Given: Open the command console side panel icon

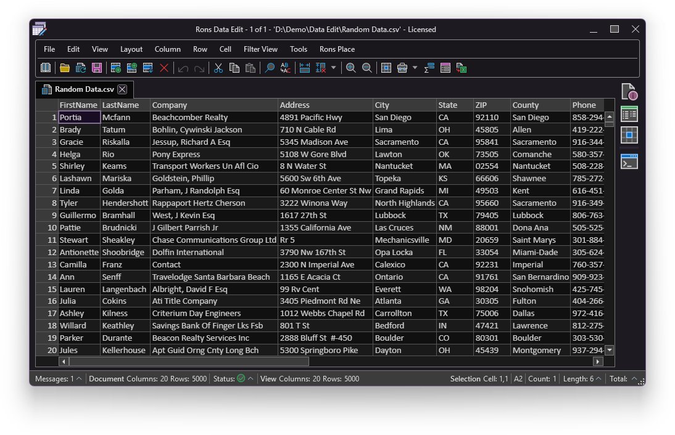Looking at the screenshot, I should (x=629, y=161).
